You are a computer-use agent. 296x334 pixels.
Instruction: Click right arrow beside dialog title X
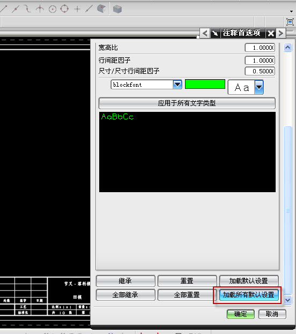281,33
